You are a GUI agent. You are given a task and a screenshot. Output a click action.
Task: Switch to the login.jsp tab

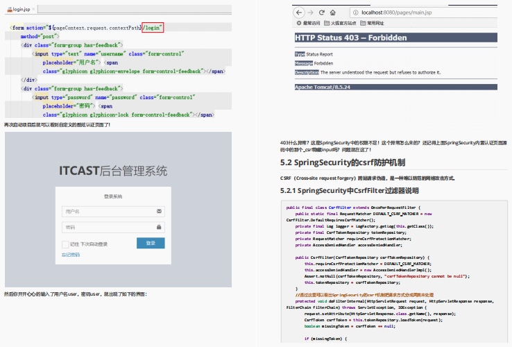tap(19, 10)
